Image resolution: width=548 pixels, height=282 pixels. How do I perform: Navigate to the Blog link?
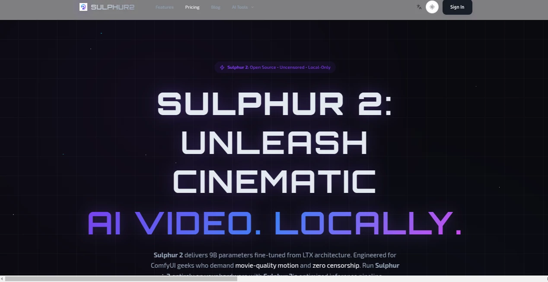(216, 7)
